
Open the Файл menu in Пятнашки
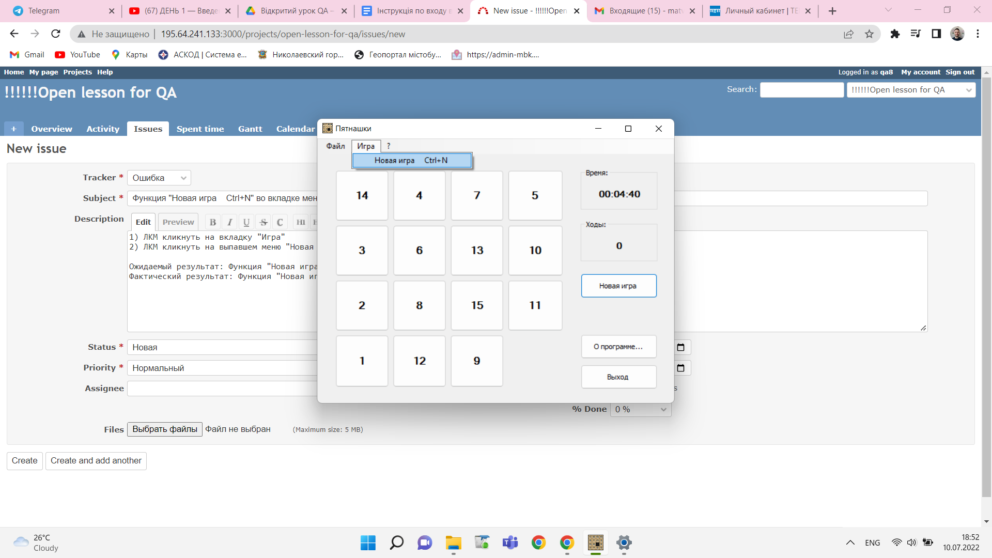335,146
